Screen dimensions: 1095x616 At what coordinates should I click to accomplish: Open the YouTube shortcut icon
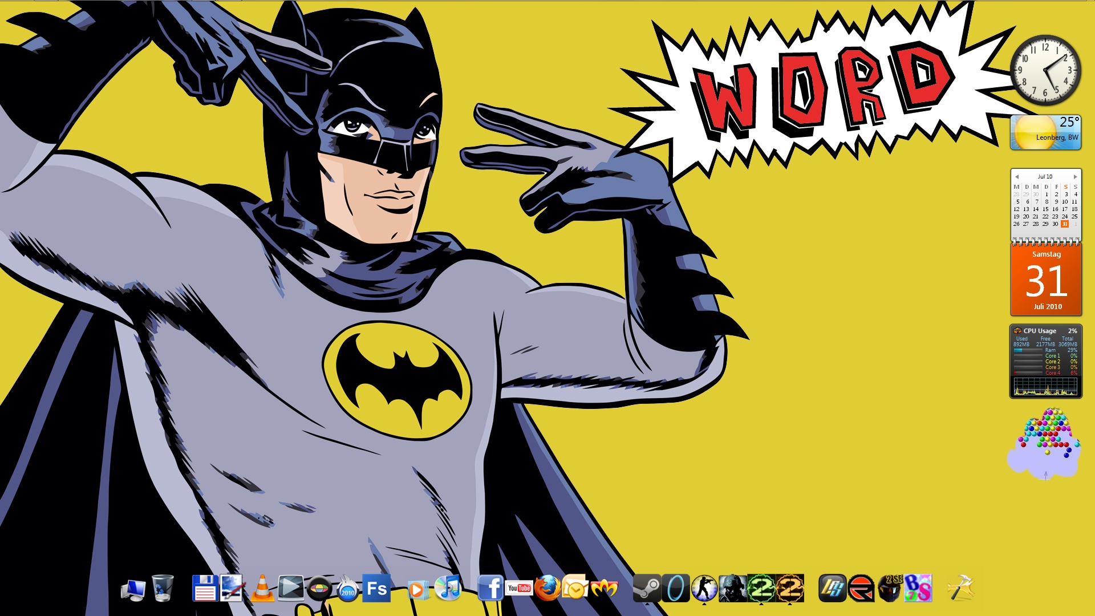519,589
